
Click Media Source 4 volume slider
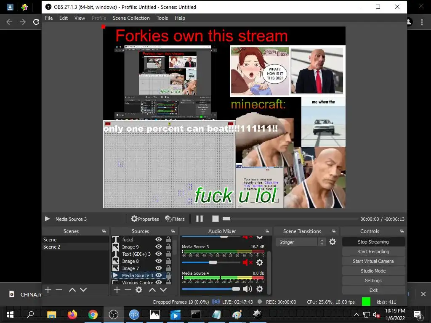coord(211,289)
